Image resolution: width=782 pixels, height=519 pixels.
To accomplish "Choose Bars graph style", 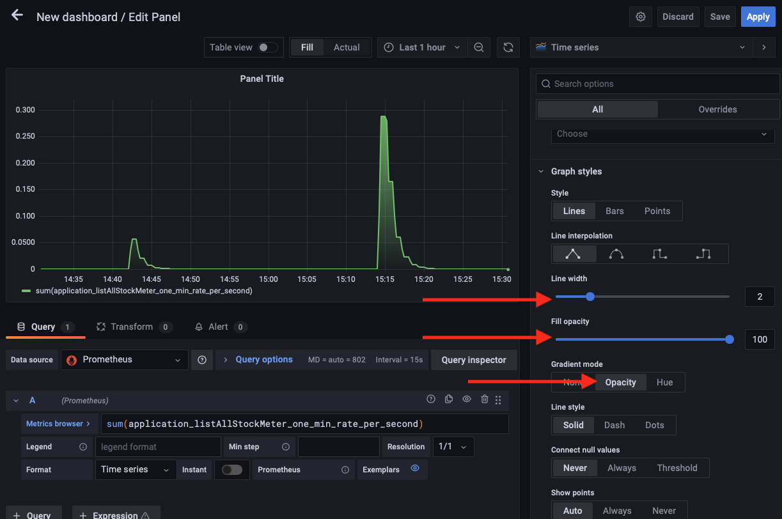I will tap(614, 211).
